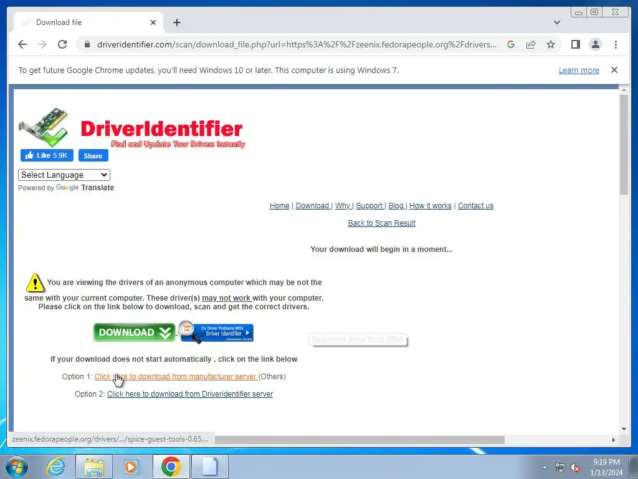Viewport: 638px width, 479px height.
Task: Click the scroll down arrow
Action: (624, 429)
